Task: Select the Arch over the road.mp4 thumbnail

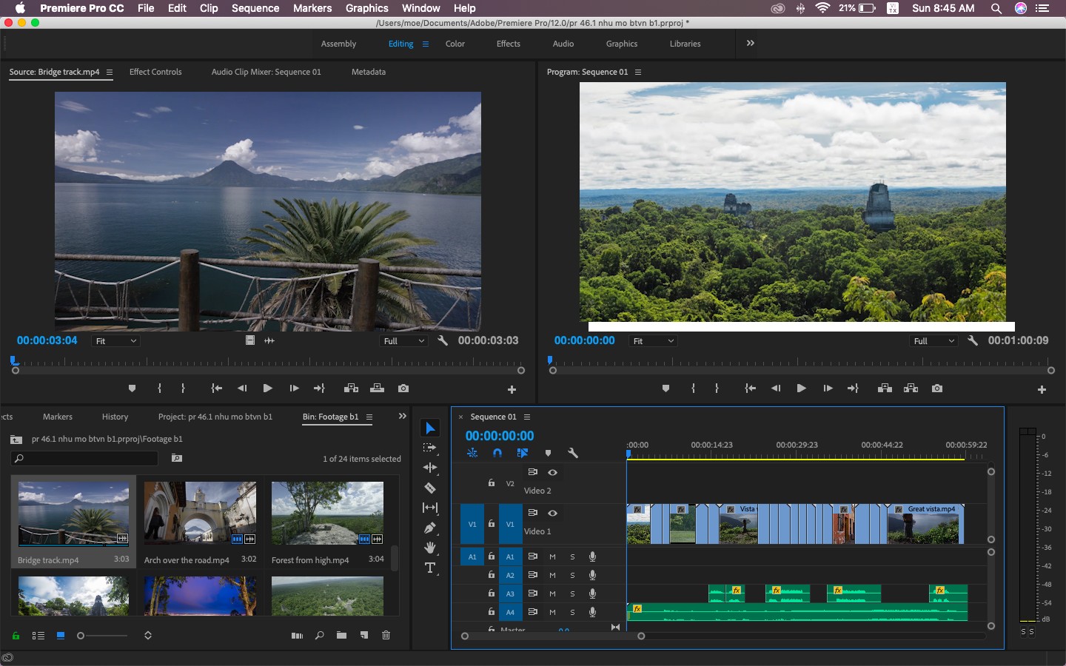Action: (201, 513)
